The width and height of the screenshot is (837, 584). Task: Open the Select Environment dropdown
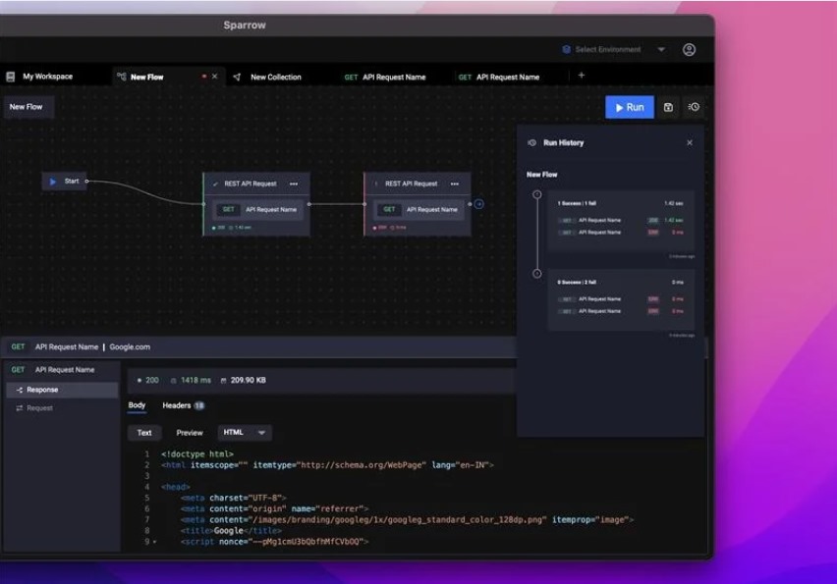[614, 50]
